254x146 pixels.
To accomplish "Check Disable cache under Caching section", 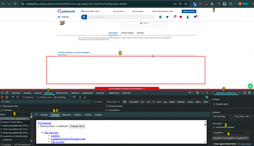I will 214,104.
